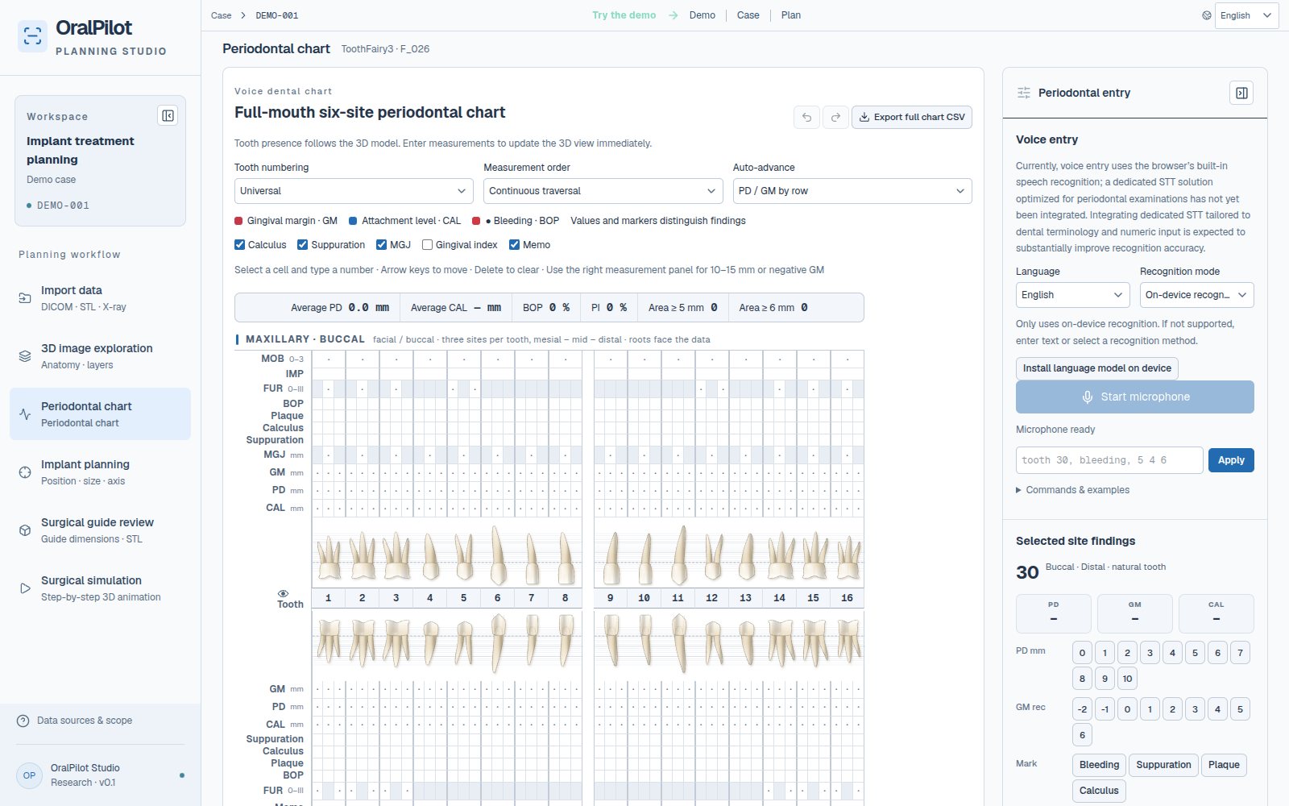Image resolution: width=1289 pixels, height=806 pixels.
Task: Collapse the Workspace sidebar panel icon
Action: pyautogui.click(x=168, y=115)
